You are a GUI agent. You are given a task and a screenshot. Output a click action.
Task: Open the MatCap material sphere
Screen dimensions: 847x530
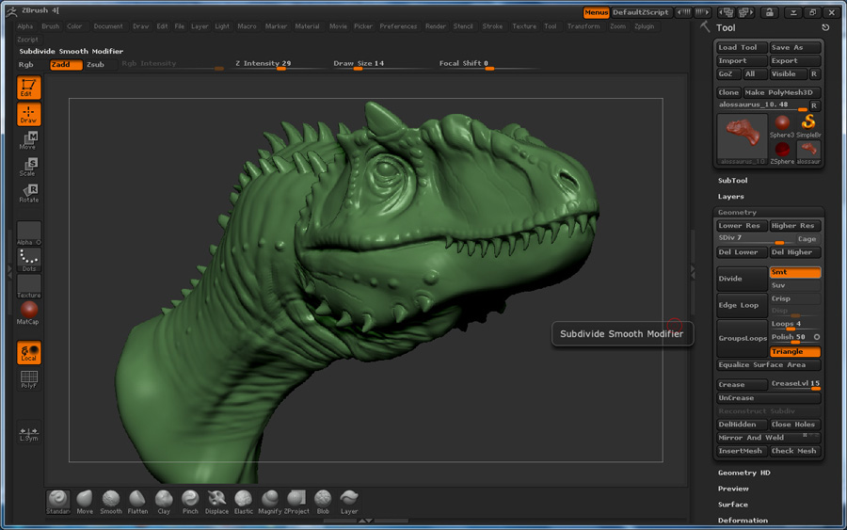coord(28,312)
